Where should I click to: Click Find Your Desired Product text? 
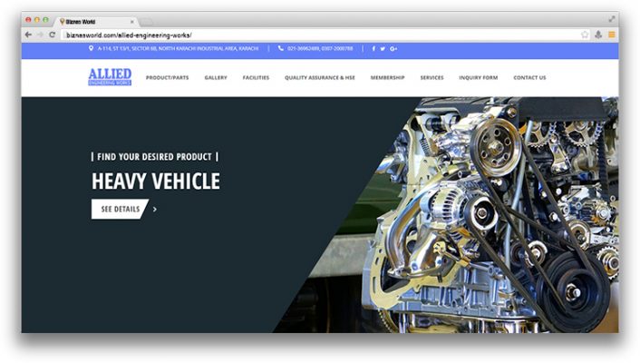click(x=155, y=157)
